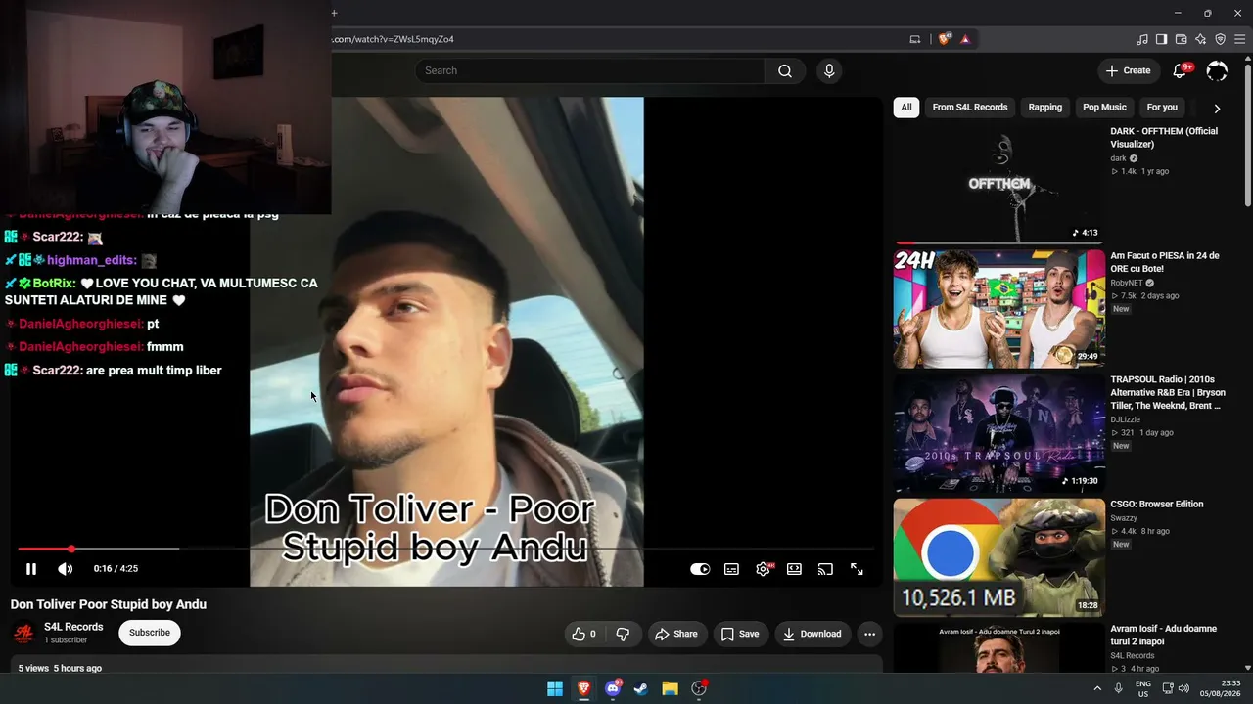Save the video to a playlist

(740, 634)
